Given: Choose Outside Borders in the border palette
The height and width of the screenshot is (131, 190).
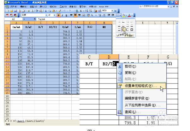Looking at the screenshot, I should pos(128,30).
